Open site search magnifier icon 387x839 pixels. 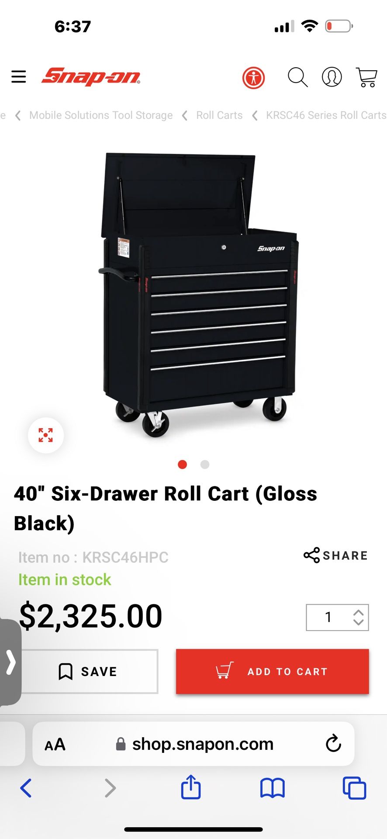click(x=298, y=77)
